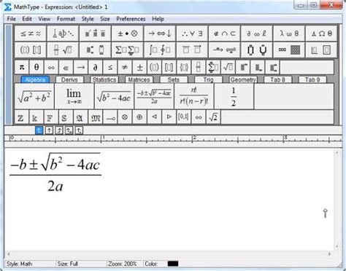346x271 pixels.
Task: Open the Format menu
Action: [x=66, y=19]
